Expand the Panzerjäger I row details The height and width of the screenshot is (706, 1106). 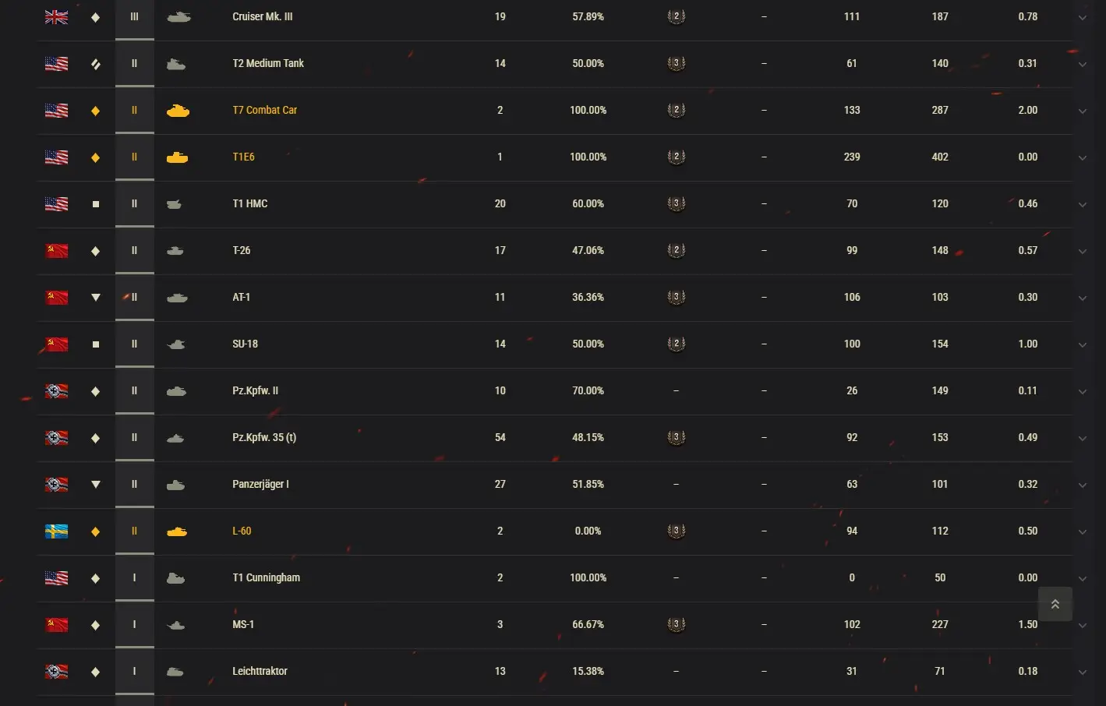(x=1082, y=485)
